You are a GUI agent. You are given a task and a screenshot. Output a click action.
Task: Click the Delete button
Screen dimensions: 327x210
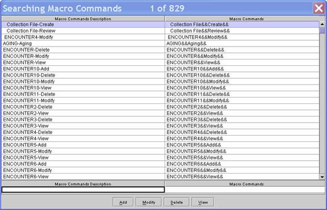(x=177, y=202)
